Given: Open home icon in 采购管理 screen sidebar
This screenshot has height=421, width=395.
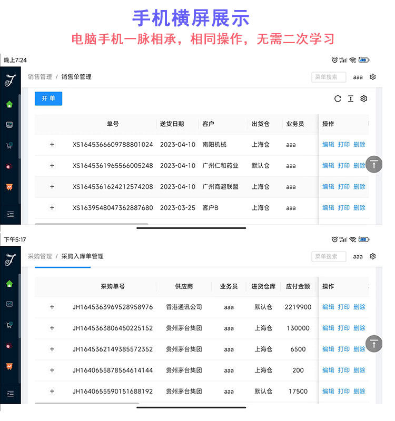Looking at the screenshot, I should tap(9, 284).
